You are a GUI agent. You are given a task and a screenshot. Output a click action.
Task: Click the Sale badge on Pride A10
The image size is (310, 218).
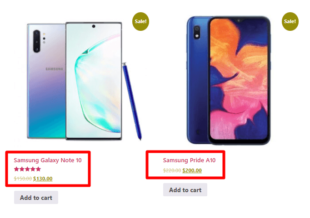click(290, 21)
